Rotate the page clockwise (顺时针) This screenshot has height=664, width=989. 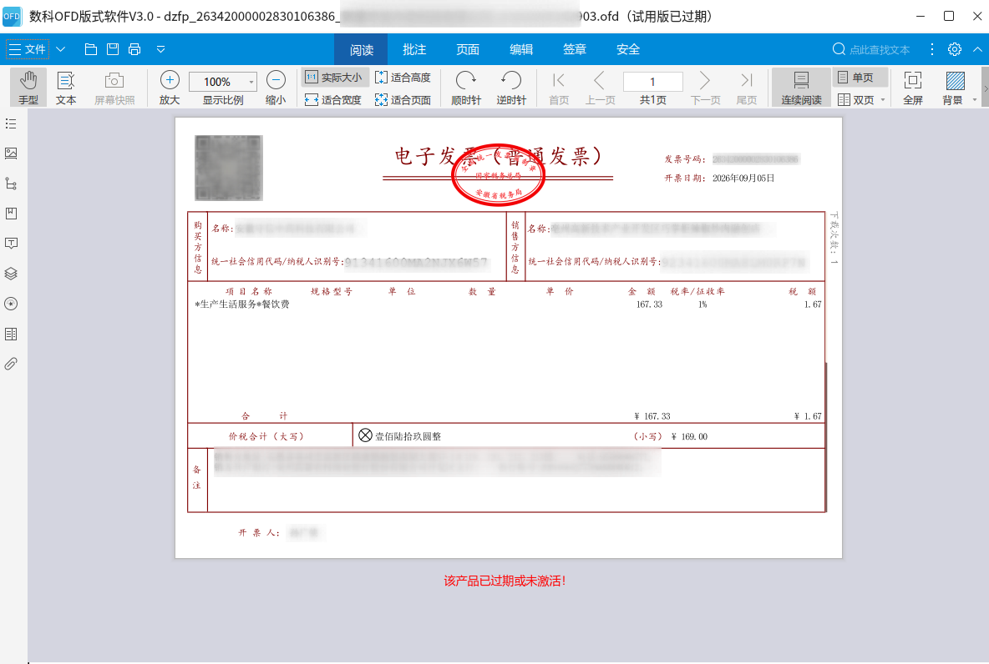[x=466, y=87]
